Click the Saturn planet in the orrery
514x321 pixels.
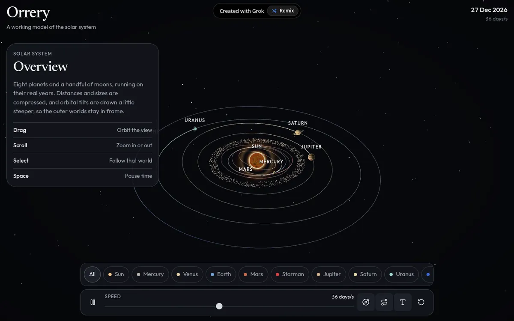[297, 133]
